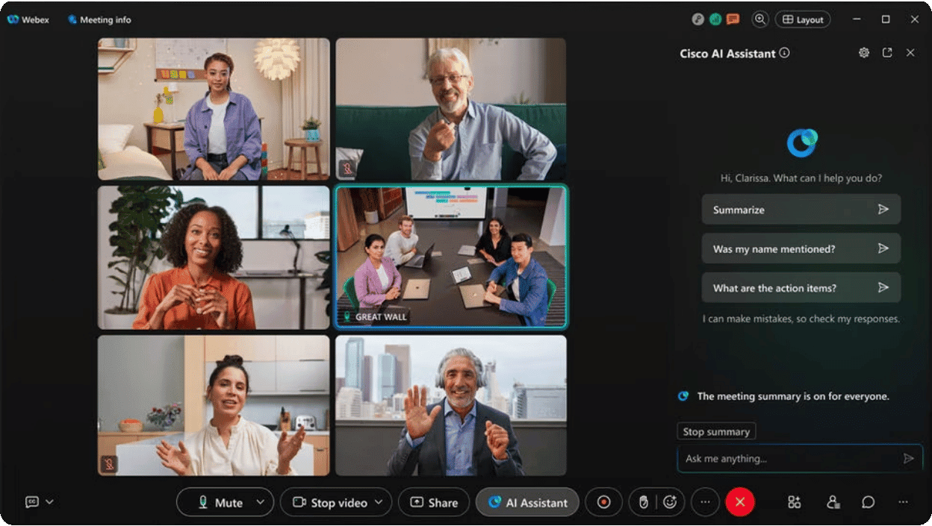
Task: Click the GREAT WALL name label
Action: pyautogui.click(x=381, y=317)
